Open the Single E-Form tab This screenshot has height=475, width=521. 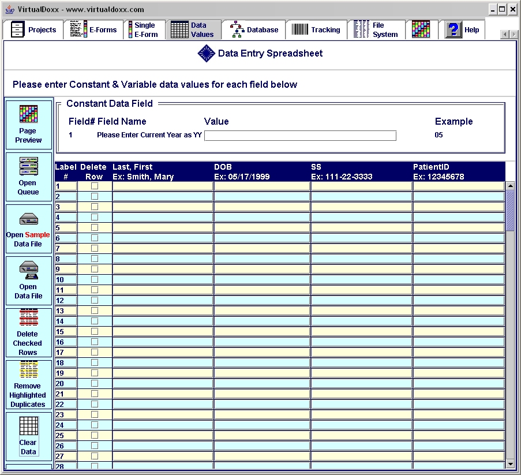tap(145, 30)
